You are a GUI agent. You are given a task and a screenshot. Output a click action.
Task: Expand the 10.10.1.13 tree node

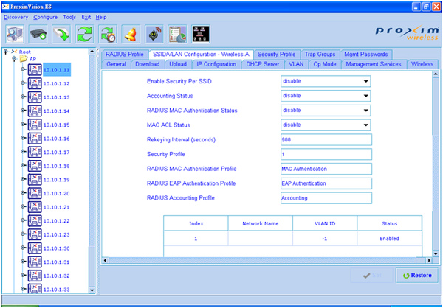[23, 97]
